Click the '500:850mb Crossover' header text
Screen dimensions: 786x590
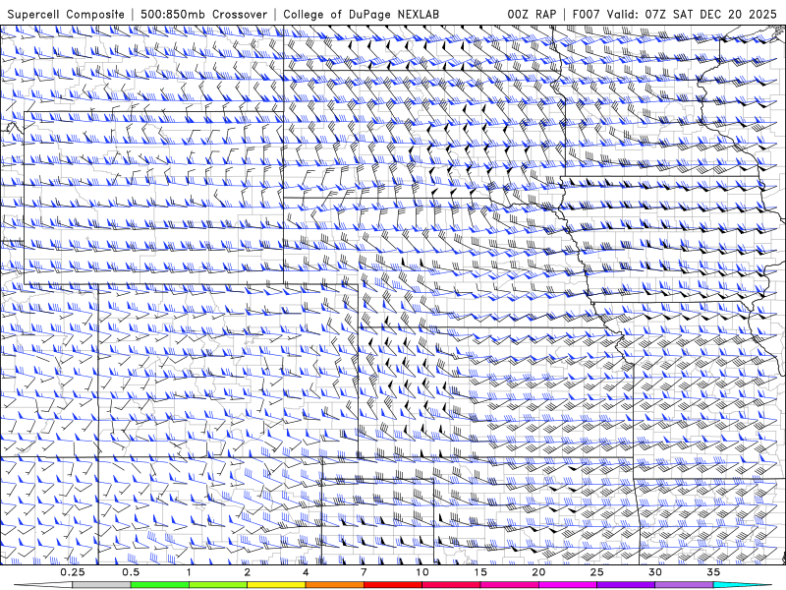pyautogui.click(x=204, y=14)
